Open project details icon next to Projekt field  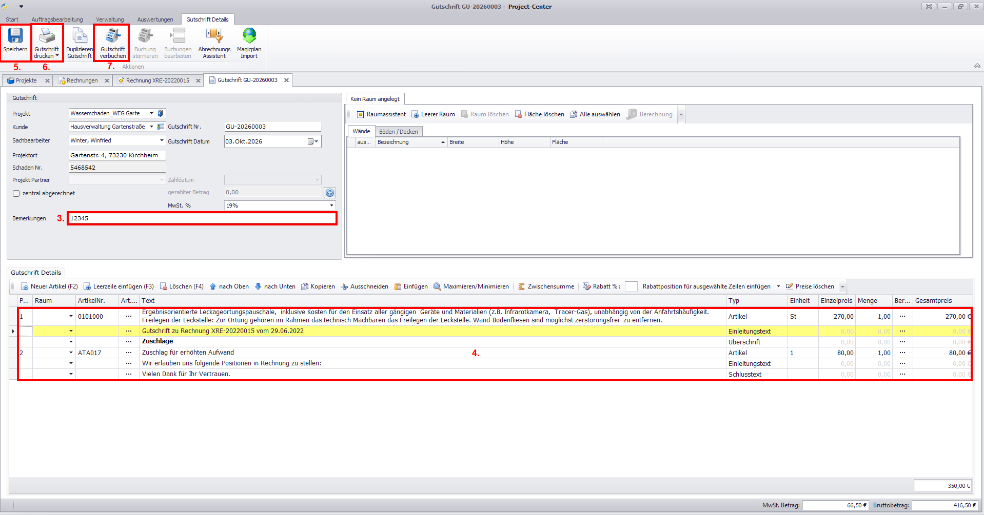tap(161, 113)
